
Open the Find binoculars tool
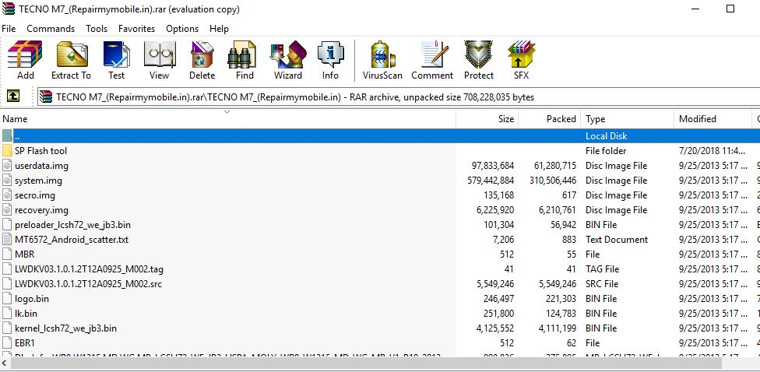click(x=245, y=61)
